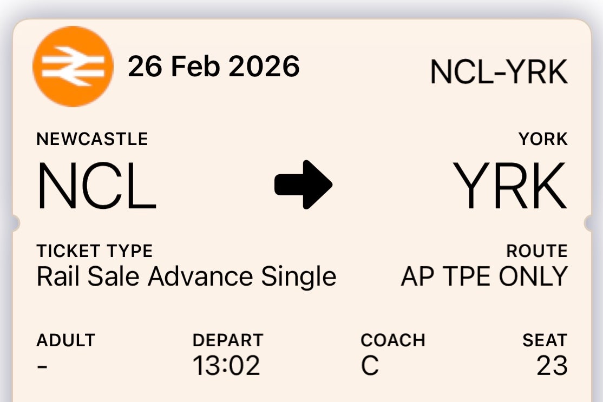Click the orange National Rail logo
This screenshot has width=603, height=402.
point(73,67)
